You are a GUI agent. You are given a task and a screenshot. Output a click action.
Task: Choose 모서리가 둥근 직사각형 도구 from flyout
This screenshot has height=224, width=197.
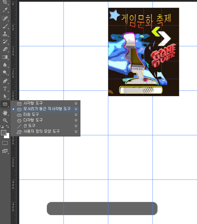(45, 109)
